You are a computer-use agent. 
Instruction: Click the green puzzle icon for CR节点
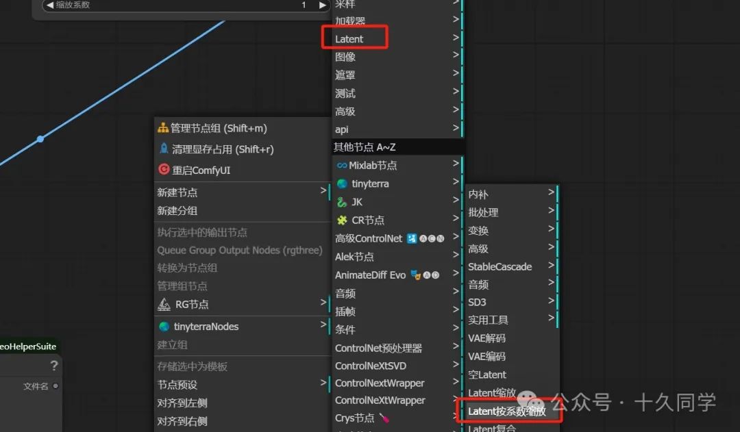pyautogui.click(x=342, y=220)
